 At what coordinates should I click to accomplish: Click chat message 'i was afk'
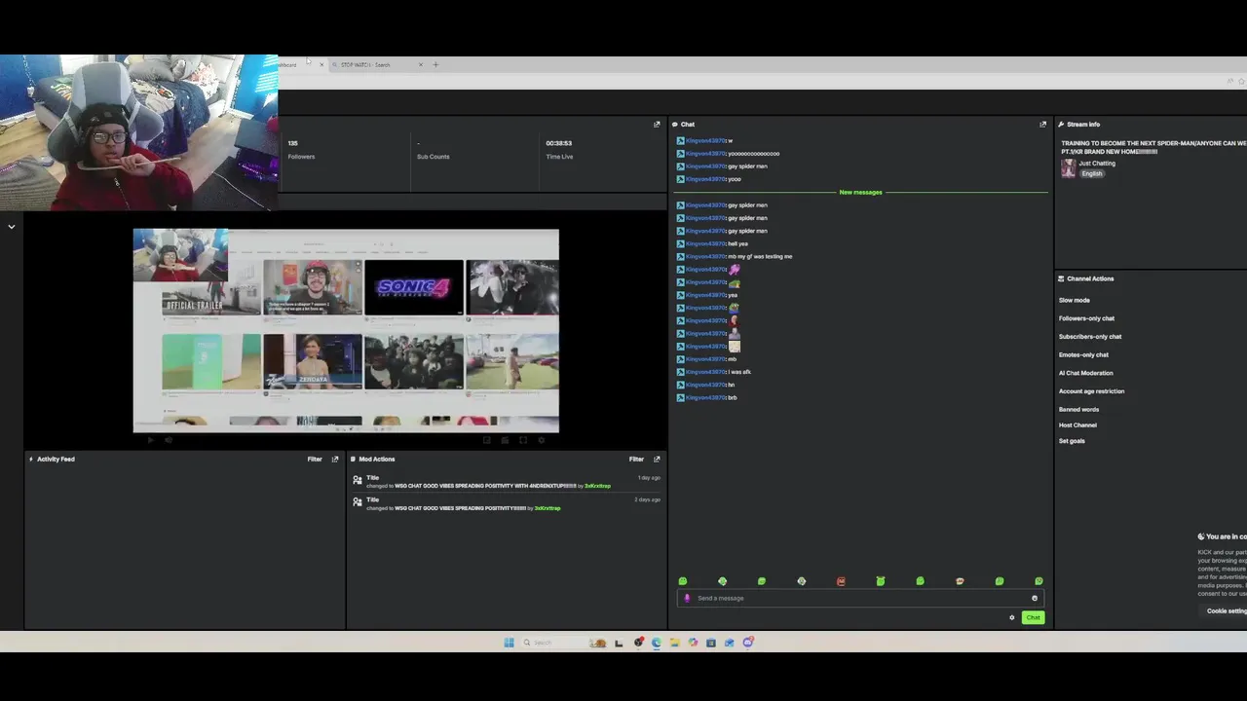click(739, 372)
